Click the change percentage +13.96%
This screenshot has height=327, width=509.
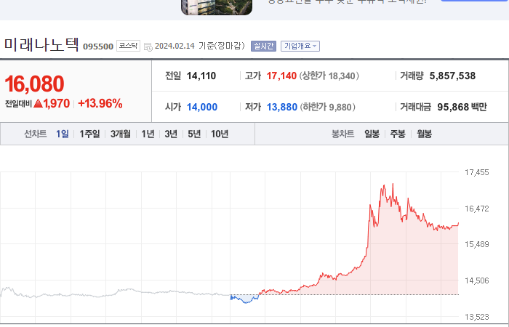pos(100,103)
